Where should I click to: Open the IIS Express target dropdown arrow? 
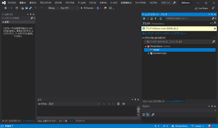coord(95,8)
